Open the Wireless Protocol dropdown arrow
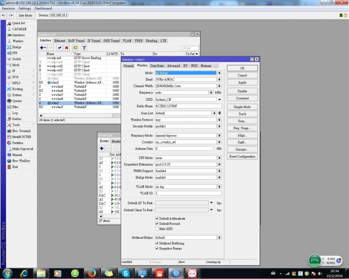Screen dimensions: 349x279 pos(219,120)
